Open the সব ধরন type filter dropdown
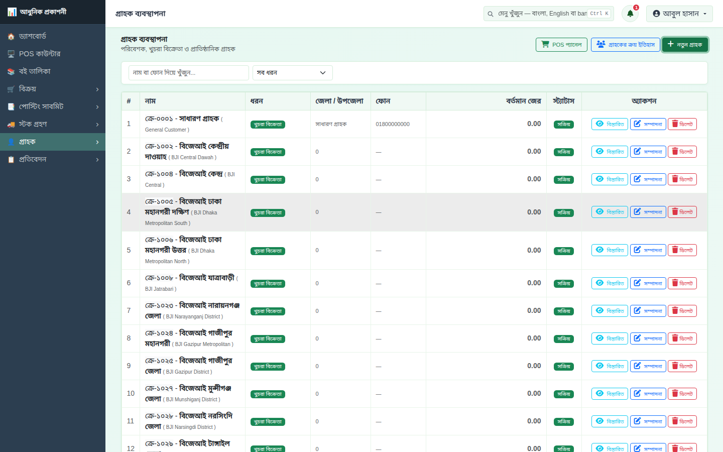 click(x=292, y=73)
